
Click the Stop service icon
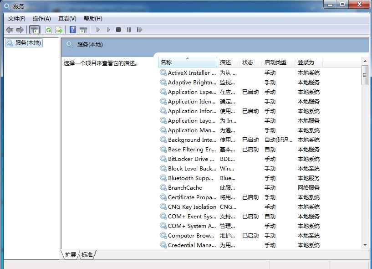pyautogui.click(x=118, y=29)
